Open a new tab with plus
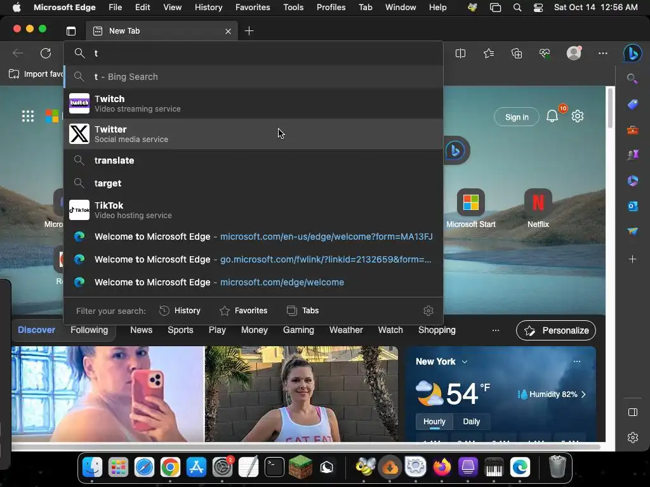The height and width of the screenshot is (487, 650). pos(249,31)
